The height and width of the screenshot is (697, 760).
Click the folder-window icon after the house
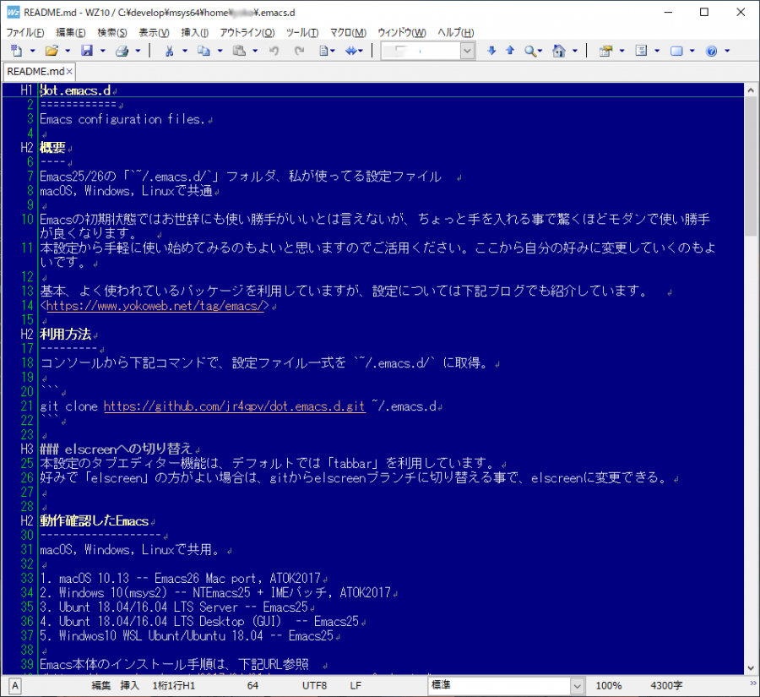tap(605, 51)
